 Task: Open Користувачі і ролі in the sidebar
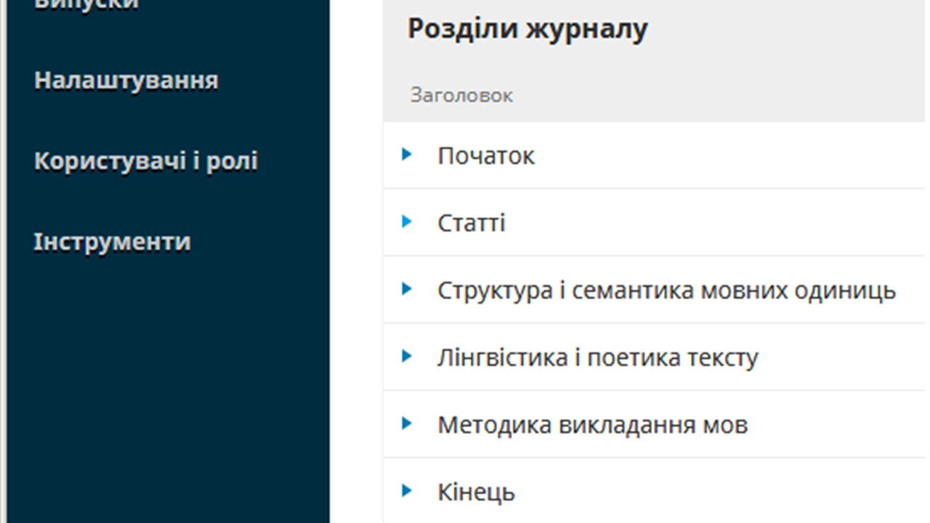(x=145, y=161)
